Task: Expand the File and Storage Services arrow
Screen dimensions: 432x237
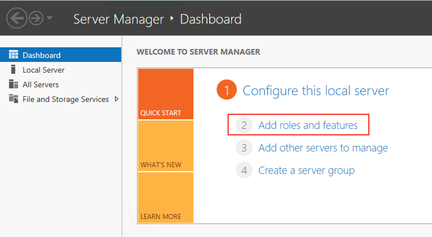Action: [116, 99]
